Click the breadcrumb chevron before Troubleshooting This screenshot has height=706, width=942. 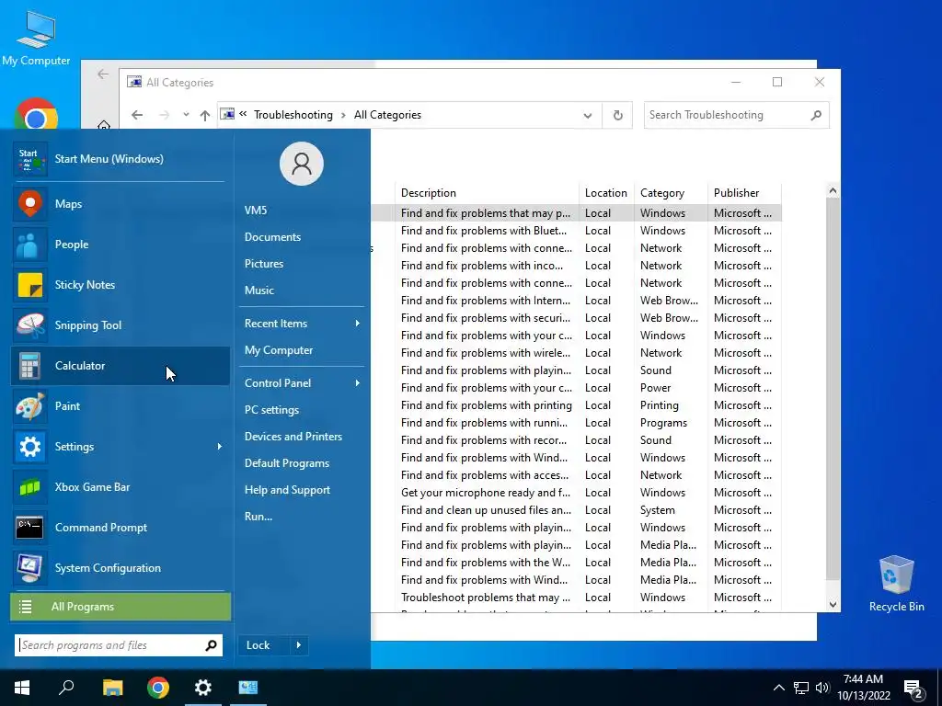tap(243, 114)
